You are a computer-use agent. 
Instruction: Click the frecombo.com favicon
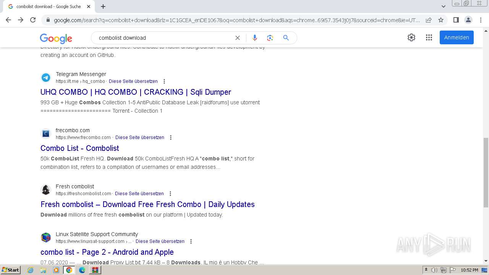46,134
